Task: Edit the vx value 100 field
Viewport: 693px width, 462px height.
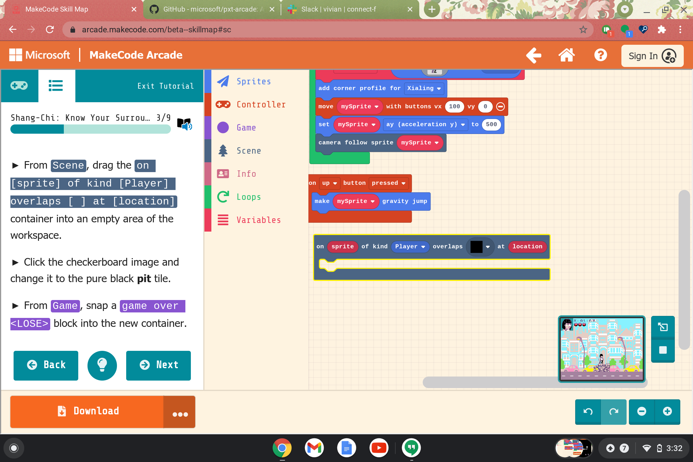Action: pos(454,106)
